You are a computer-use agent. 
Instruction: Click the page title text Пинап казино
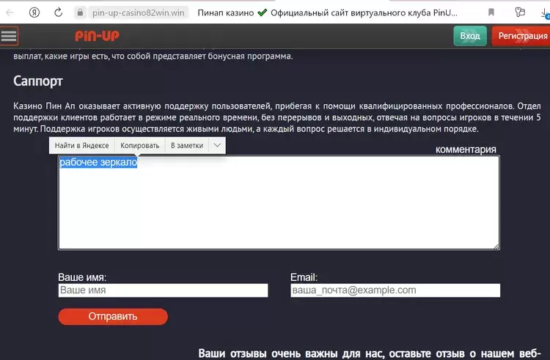(226, 13)
